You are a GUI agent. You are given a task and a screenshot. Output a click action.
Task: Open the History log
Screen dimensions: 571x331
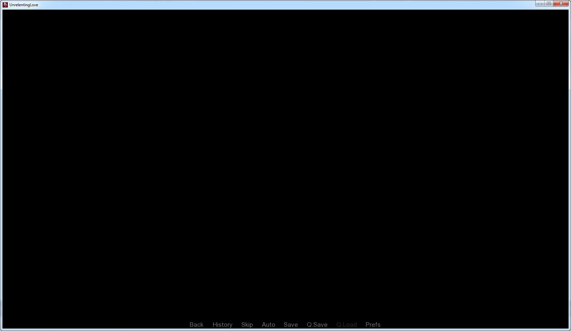pos(222,324)
